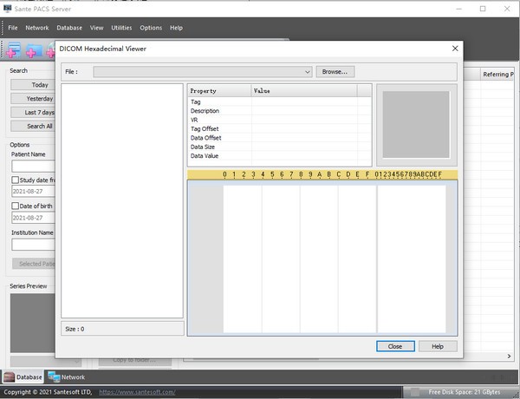Open the Utilities menu

click(x=120, y=28)
